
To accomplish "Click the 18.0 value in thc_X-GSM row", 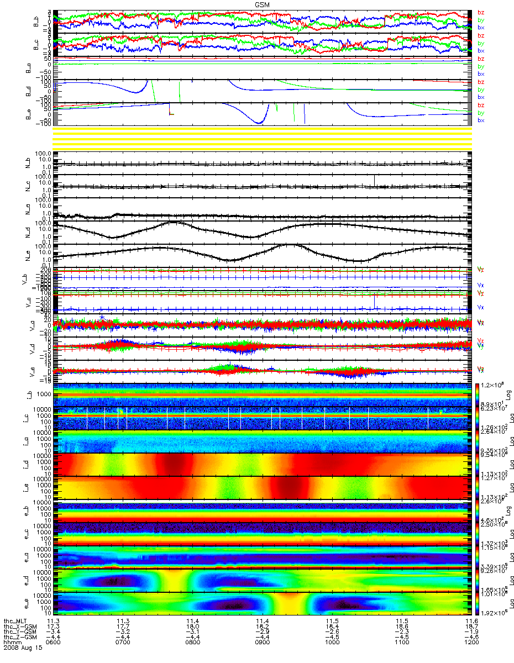I will coord(192,627).
